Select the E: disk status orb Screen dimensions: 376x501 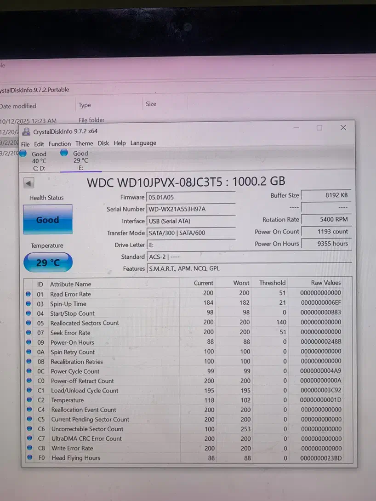pos(64,153)
